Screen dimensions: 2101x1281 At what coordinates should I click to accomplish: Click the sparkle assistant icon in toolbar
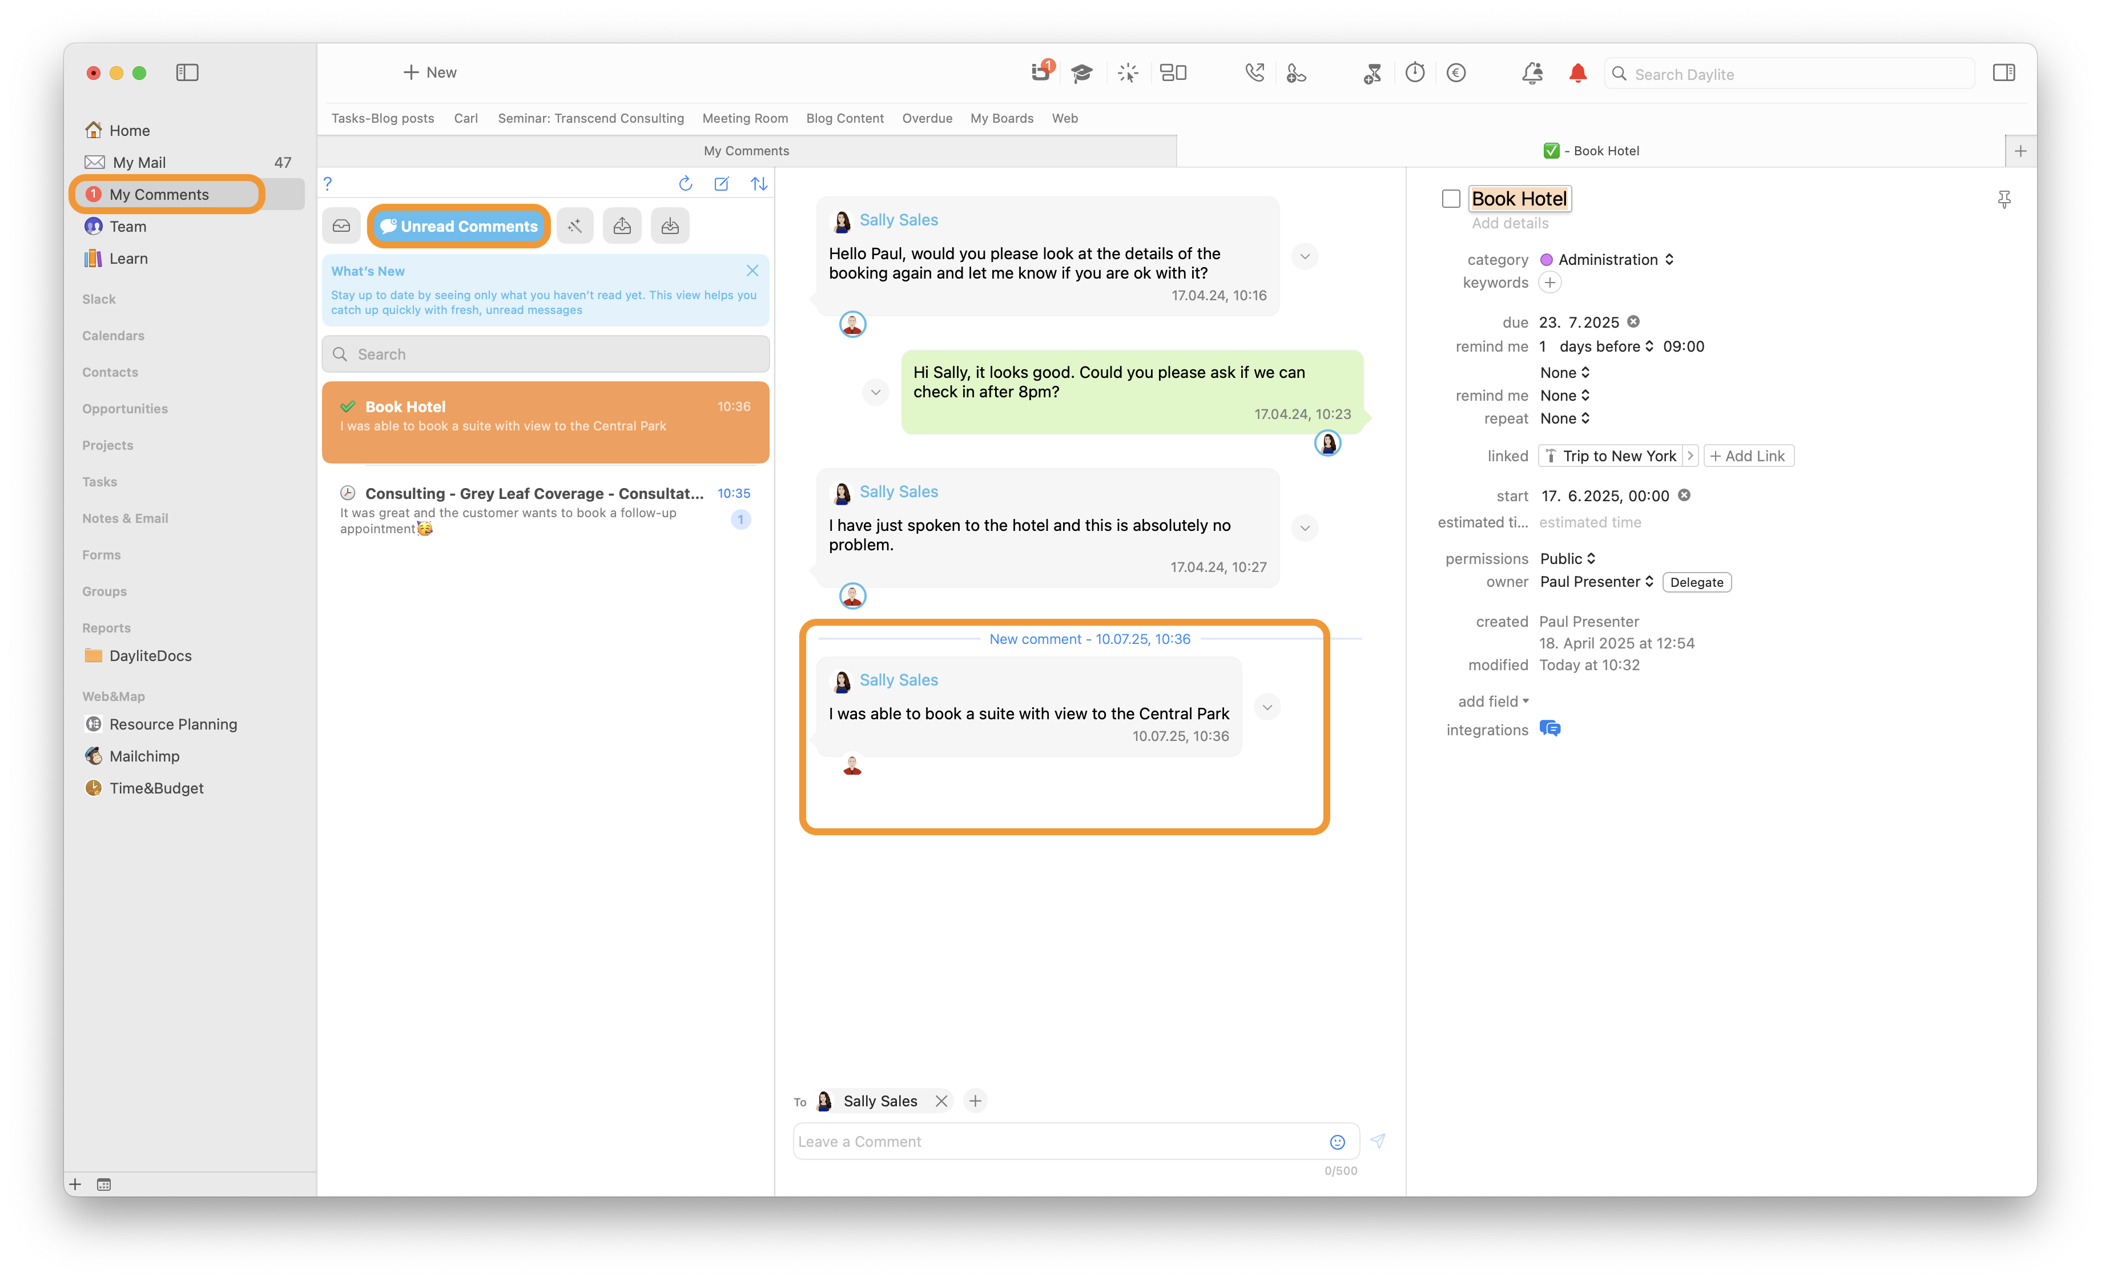coord(1127,73)
